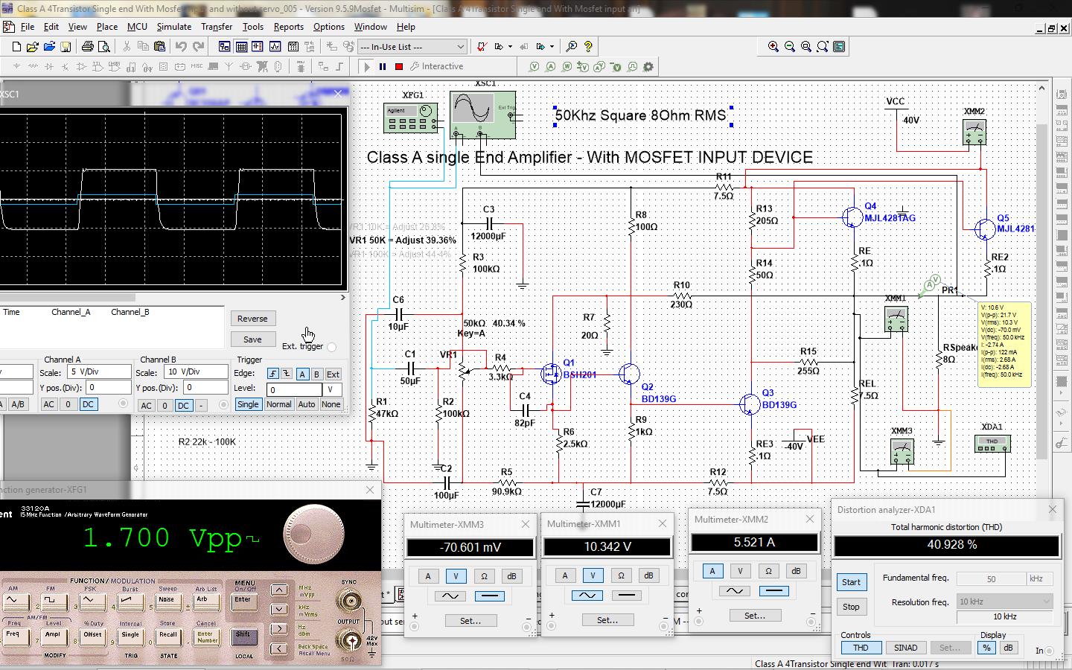Click the Print toolbar icon

[x=88, y=46]
